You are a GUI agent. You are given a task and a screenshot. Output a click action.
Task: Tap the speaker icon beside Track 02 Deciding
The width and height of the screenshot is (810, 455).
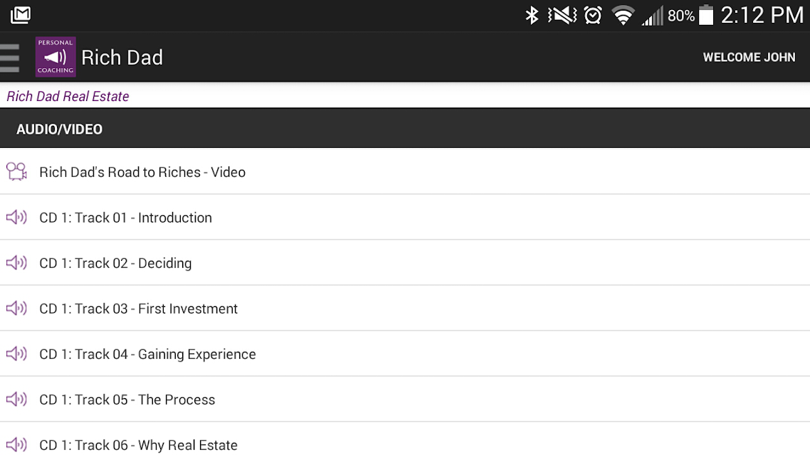click(16, 262)
